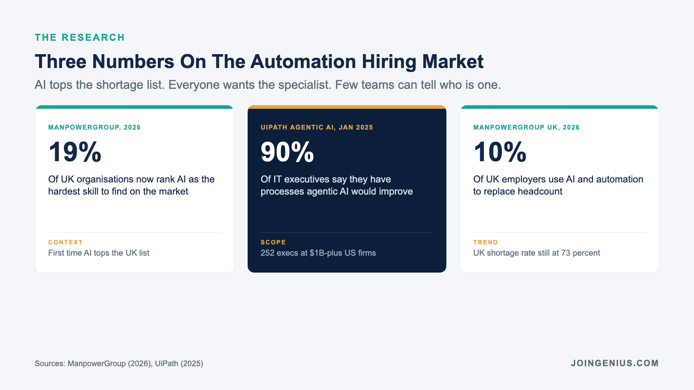Click 'MANPOWERGROUP, 2026' source label
This screenshot has height=390, width=694.
pos(95,127)
